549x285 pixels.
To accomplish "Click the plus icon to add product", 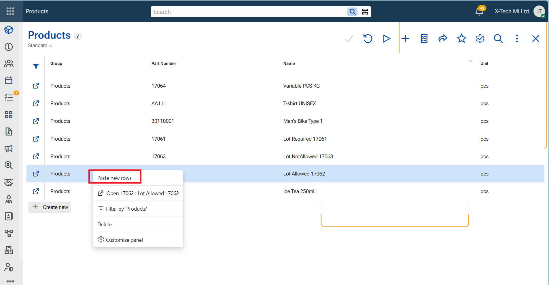I will [x=405, y=39].
